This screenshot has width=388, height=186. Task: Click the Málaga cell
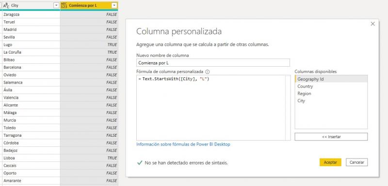pyautogui.click(x=31, y=113)
